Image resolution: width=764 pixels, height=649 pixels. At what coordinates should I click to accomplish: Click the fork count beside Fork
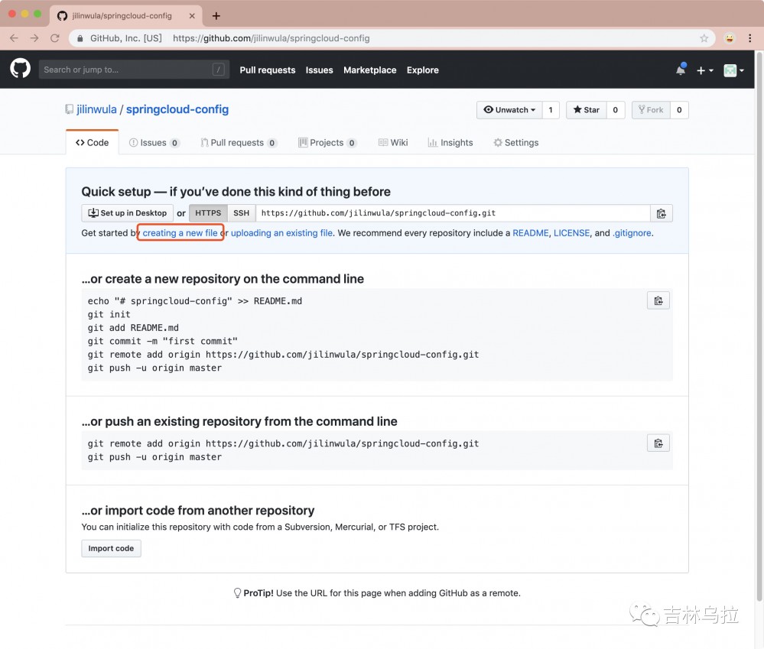[x=679, y=110]
